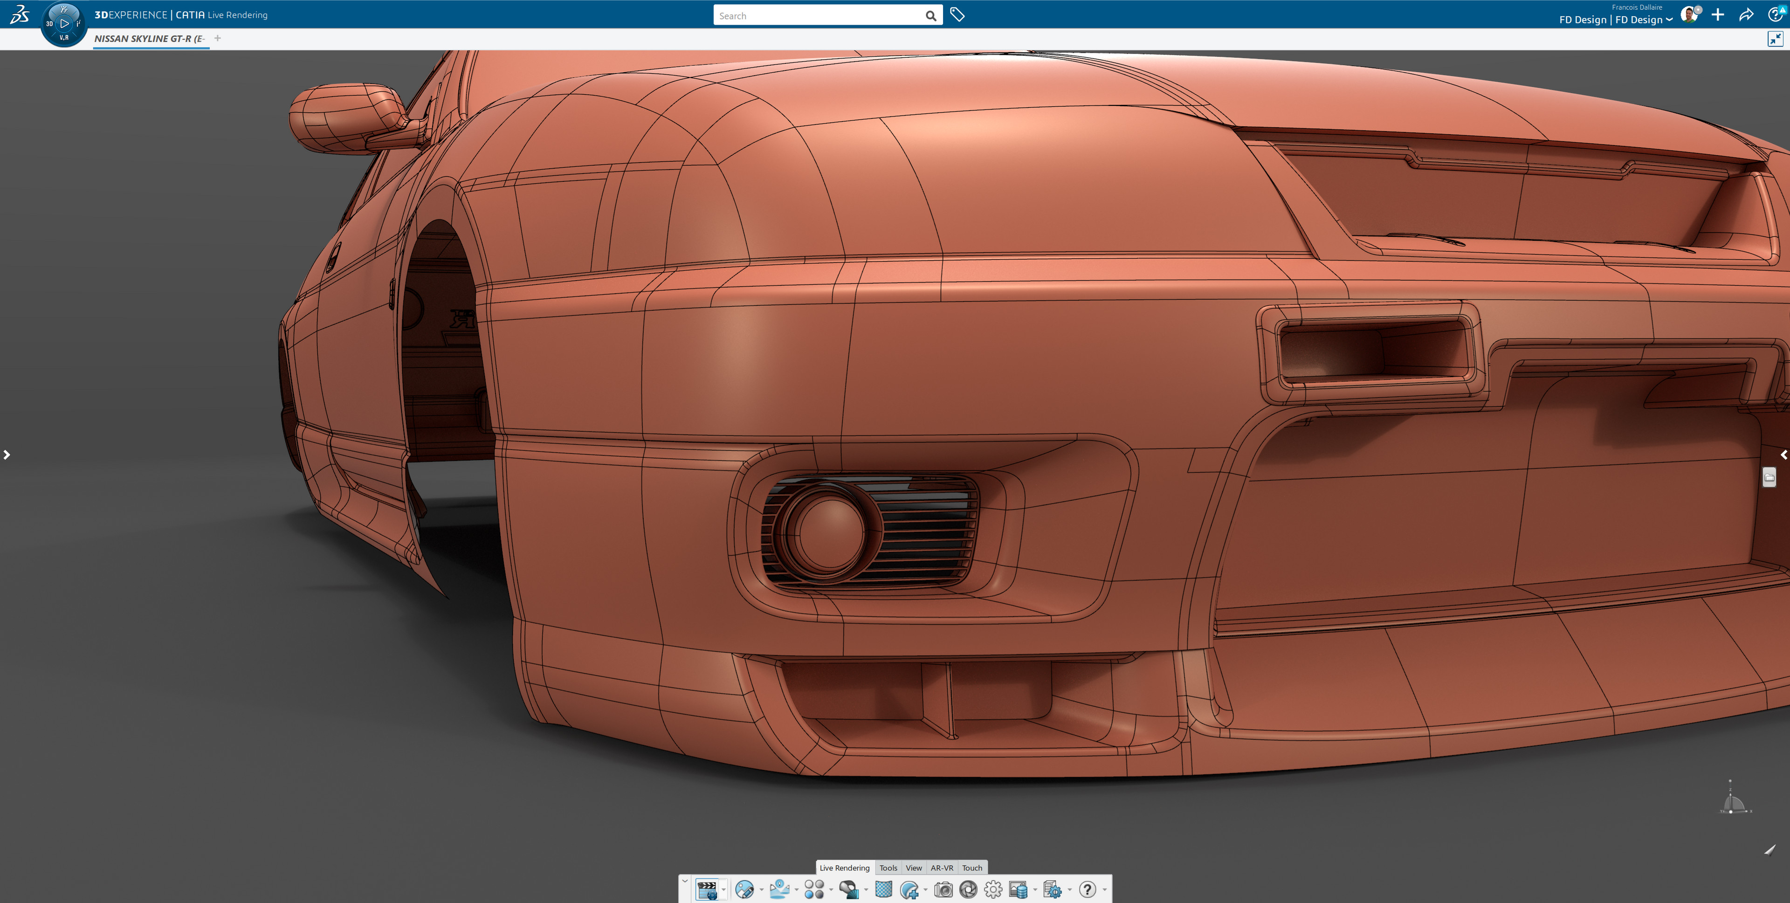
Task: Switch to the AR-VR tab
Action: pyautogui.click(x=943, y=868)
